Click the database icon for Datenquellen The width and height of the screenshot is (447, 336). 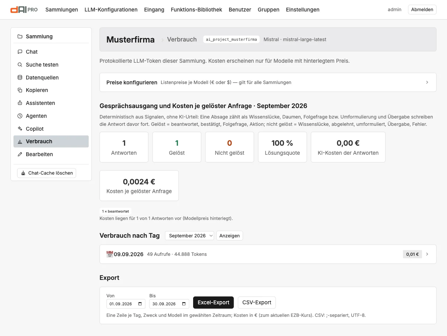(x=20, y=78)
